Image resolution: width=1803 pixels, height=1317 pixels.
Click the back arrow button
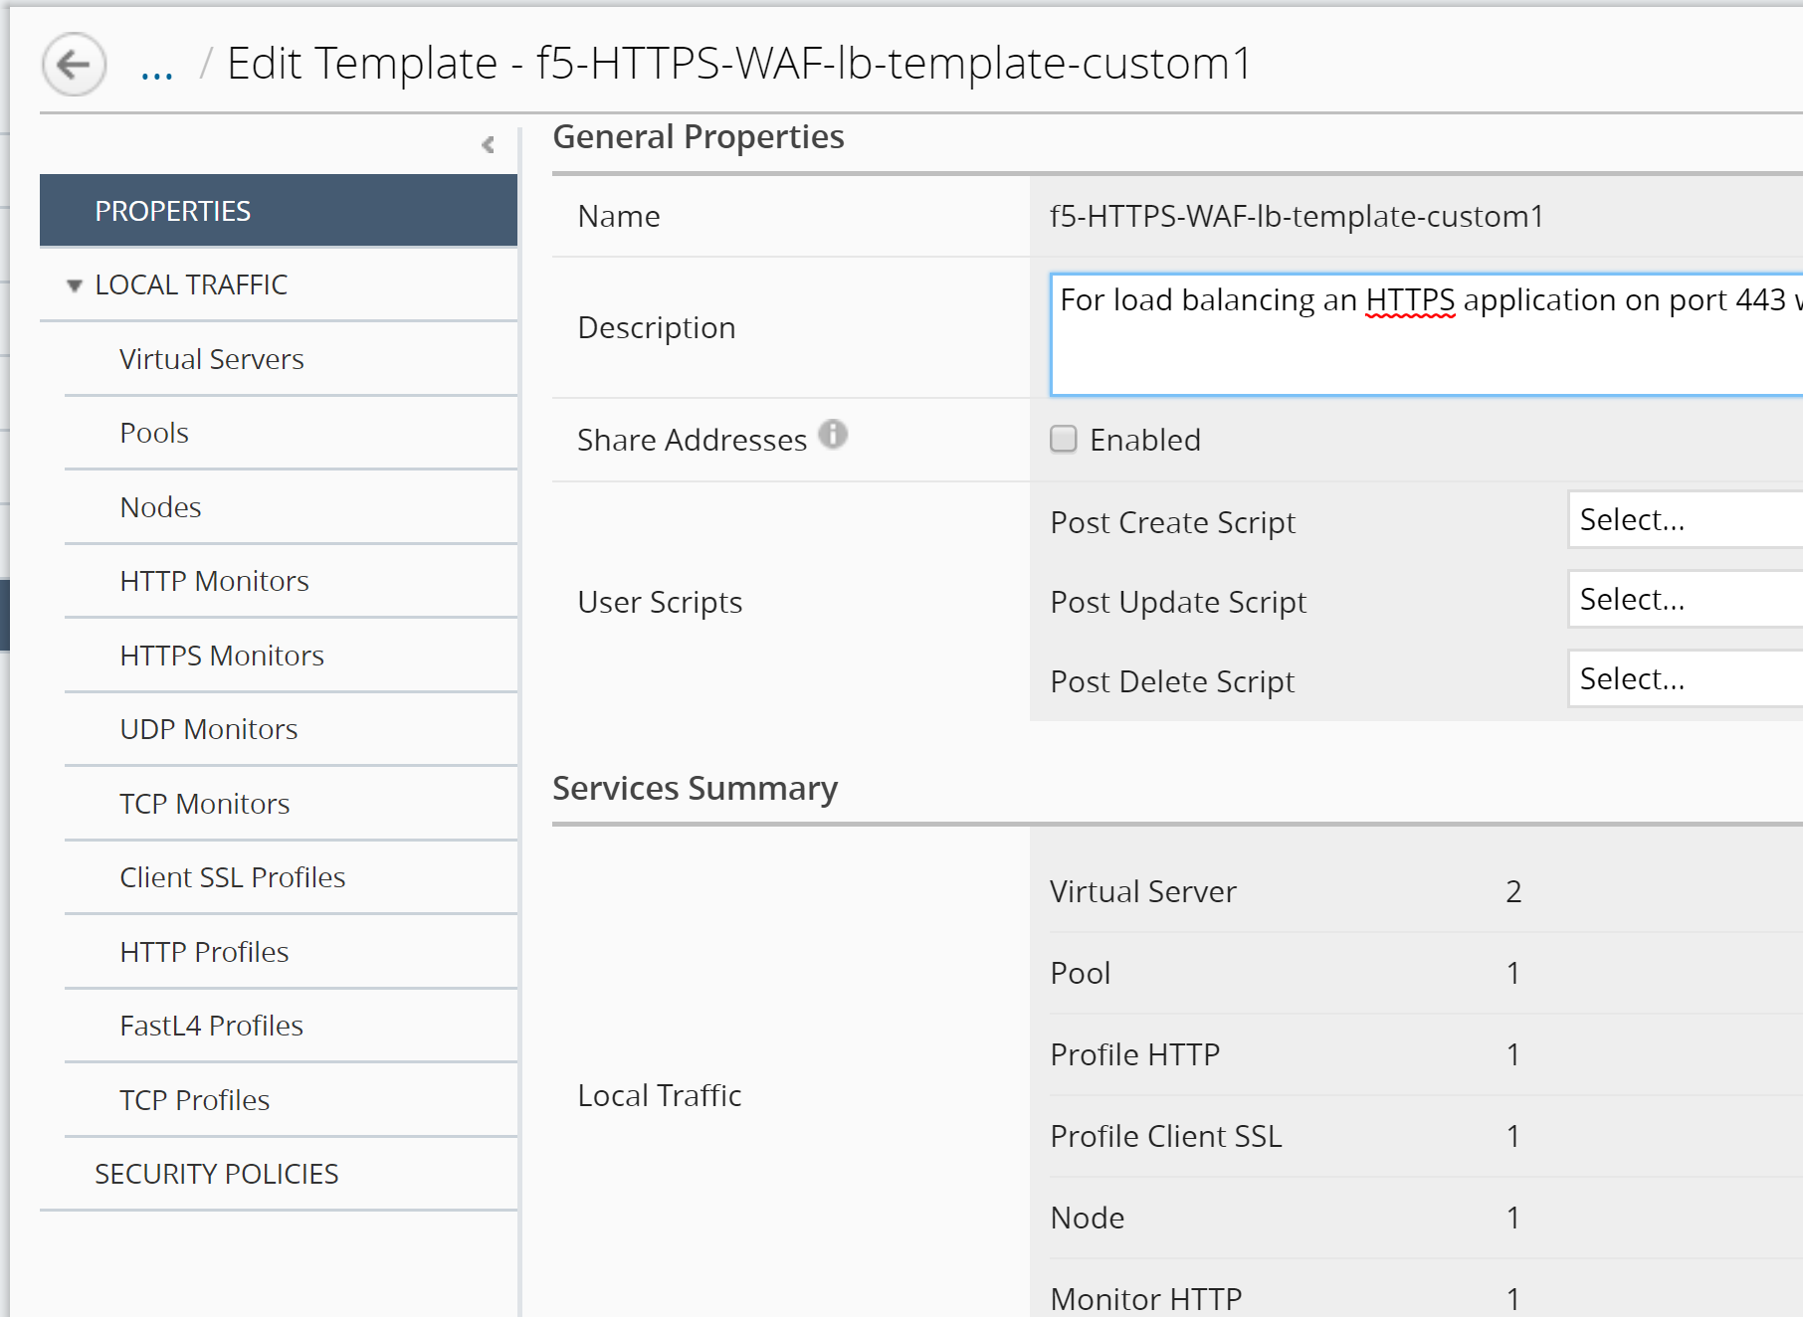74,65
